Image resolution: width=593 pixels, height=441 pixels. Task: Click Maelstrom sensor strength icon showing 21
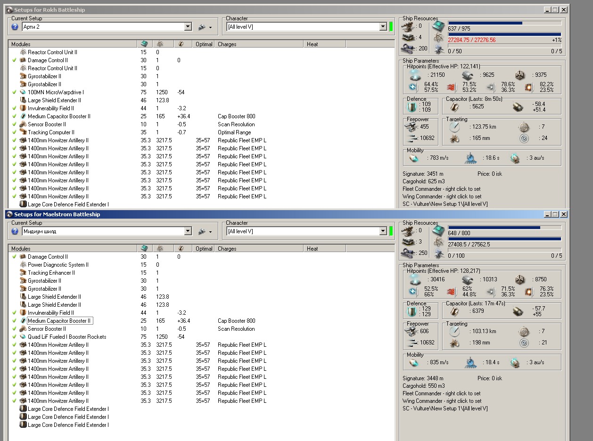click(524, 343)
